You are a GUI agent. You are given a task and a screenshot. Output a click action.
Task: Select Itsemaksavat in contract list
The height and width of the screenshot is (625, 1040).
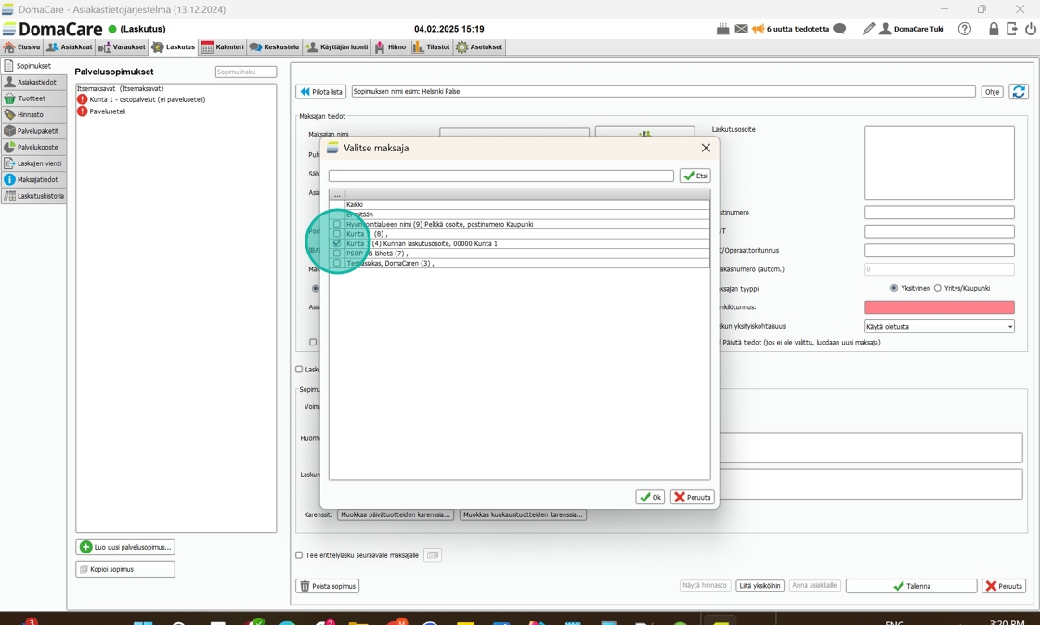pos(120,88)
